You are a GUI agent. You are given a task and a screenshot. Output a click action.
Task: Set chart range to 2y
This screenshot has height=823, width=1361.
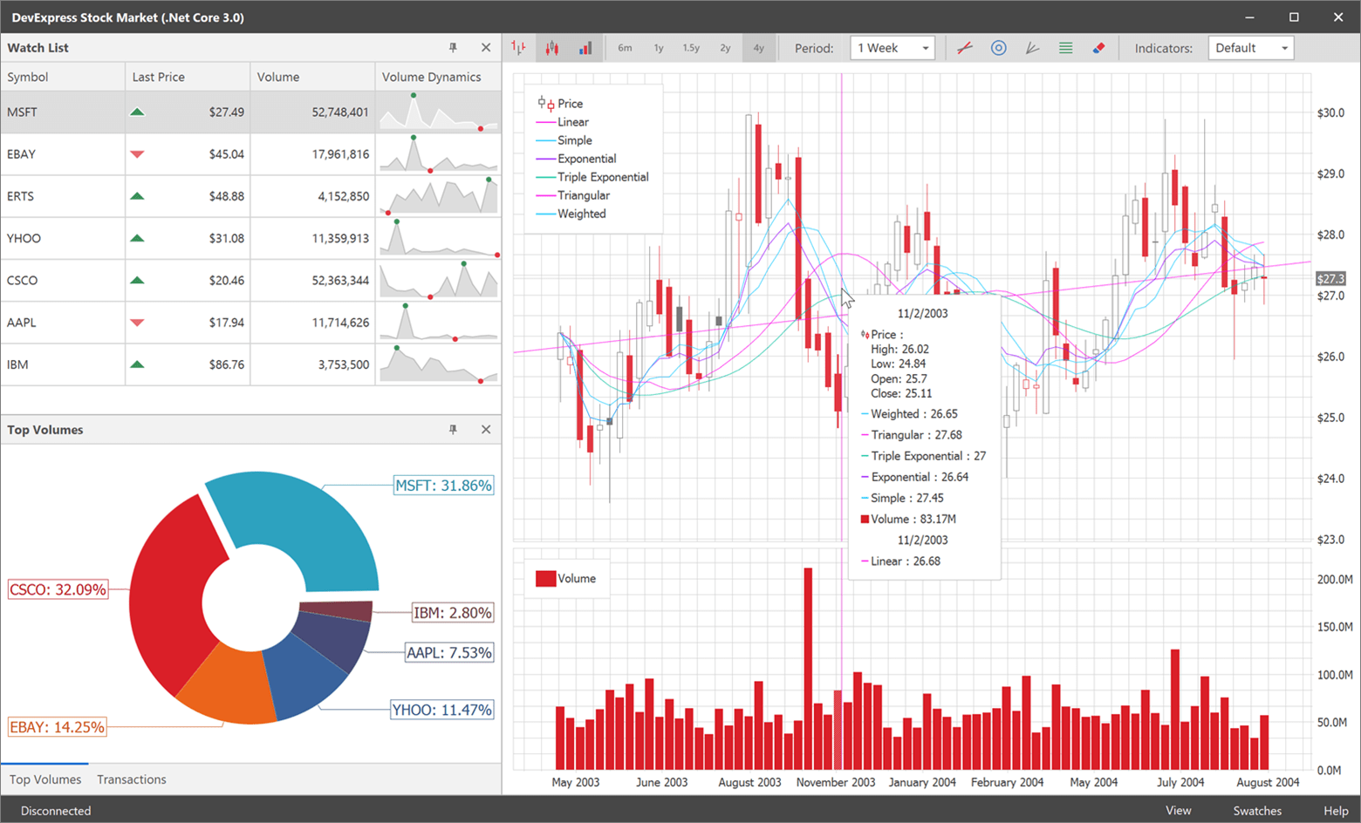(x=725, y=48)
